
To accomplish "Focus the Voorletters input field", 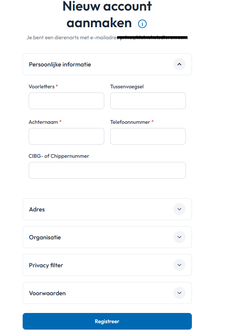I will [66, 101].
